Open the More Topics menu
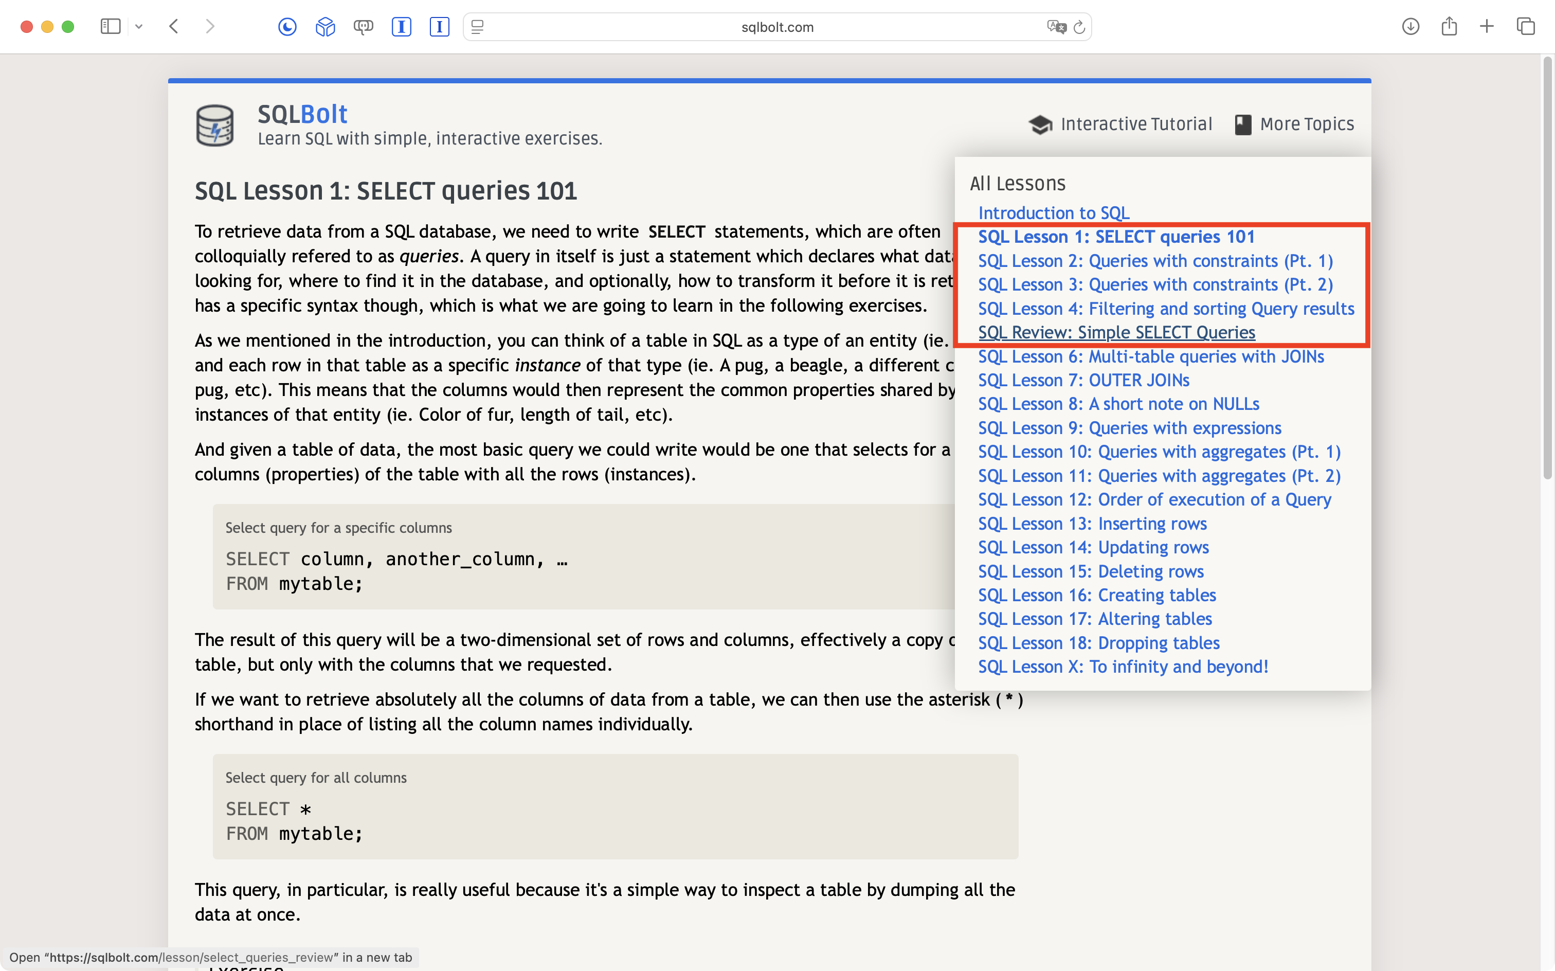Viewport: 1555px width, 971px height. tap(1294, 124)
